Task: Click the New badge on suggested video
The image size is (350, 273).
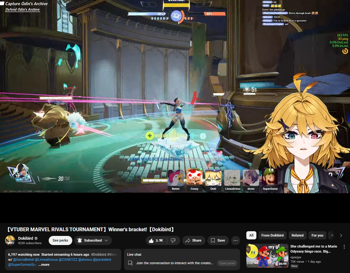Action: click(x=294, y=266)
